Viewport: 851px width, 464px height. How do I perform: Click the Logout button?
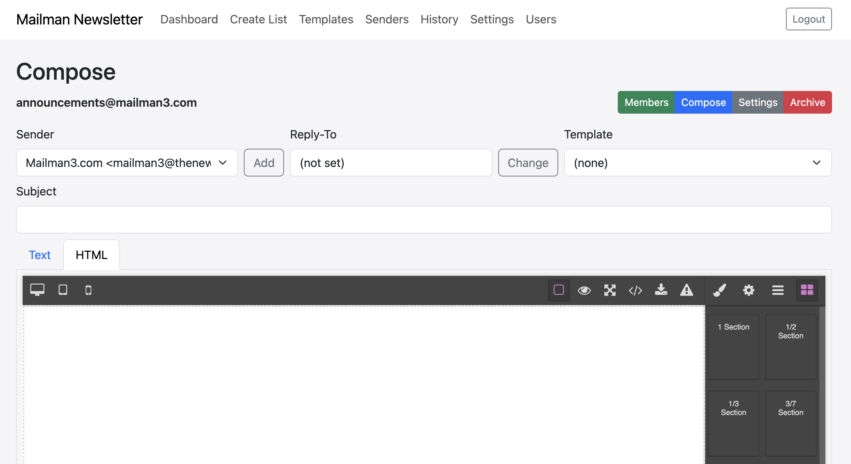point(808,19)
